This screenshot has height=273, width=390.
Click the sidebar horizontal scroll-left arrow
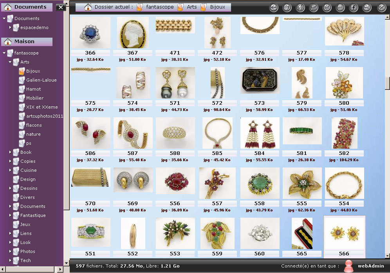[x=2, y=269]
